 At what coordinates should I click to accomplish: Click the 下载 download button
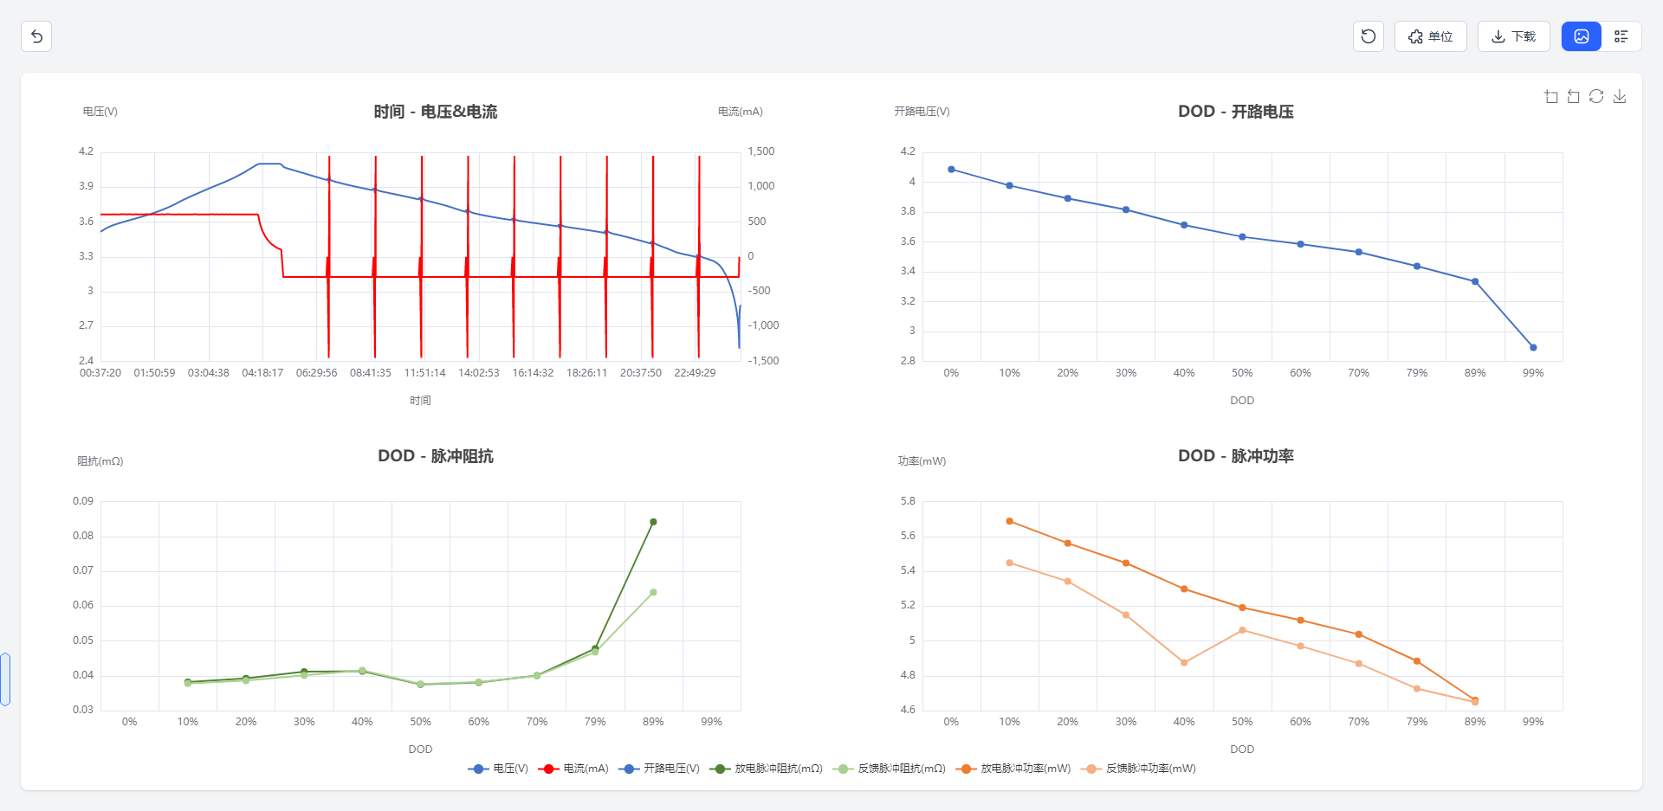coord(1513,36)
